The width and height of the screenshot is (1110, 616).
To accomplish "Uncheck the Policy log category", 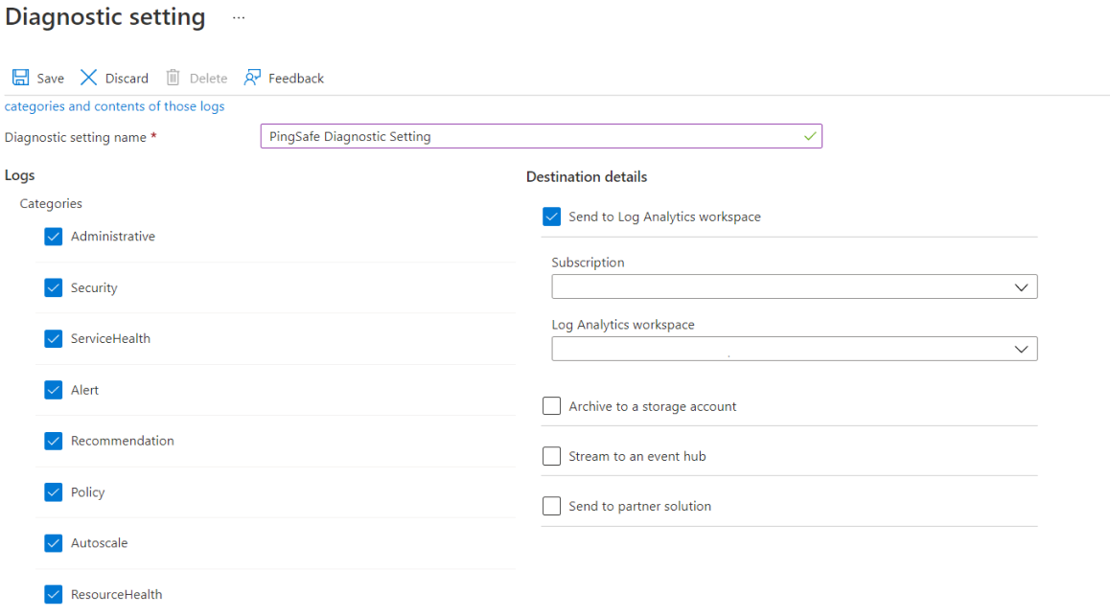I will (54, 492).
